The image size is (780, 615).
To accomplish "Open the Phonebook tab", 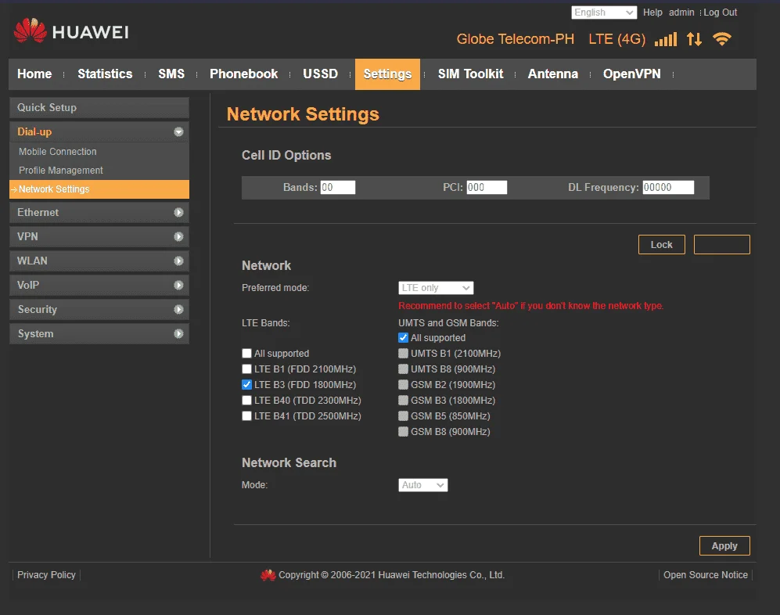I will 244,74.
